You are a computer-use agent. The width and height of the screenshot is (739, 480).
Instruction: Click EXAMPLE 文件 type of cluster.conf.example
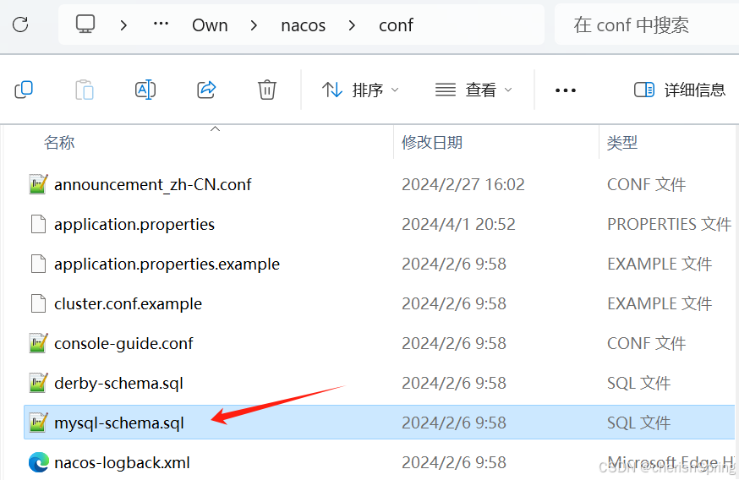click(x=660, y=304)
